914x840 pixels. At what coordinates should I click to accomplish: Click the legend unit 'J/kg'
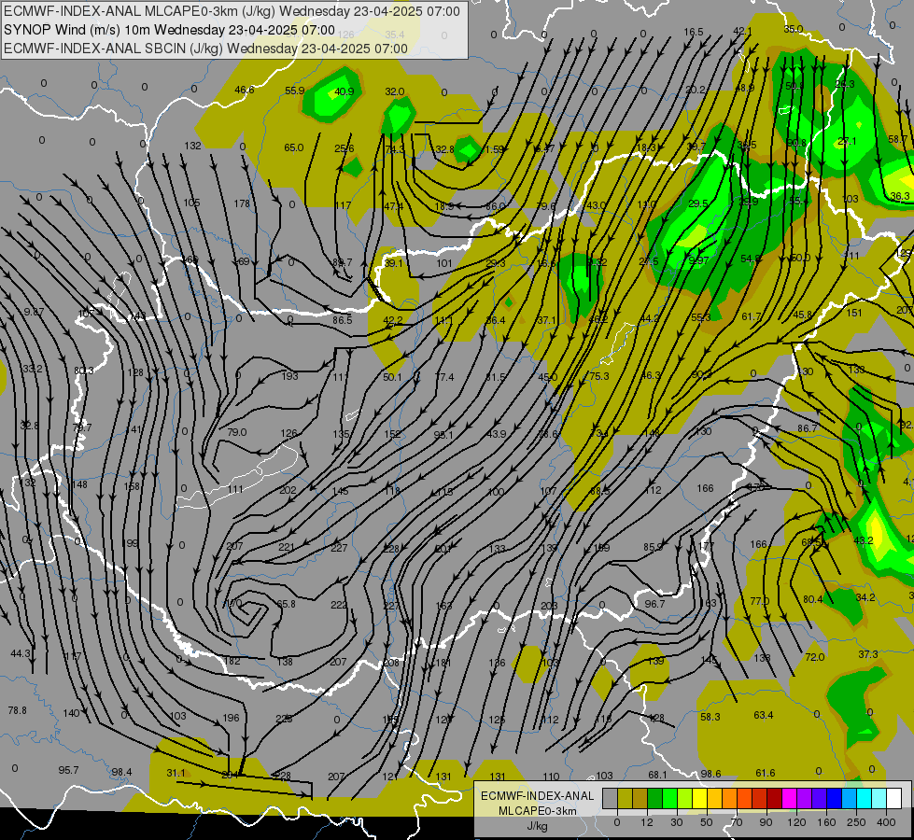538,826
